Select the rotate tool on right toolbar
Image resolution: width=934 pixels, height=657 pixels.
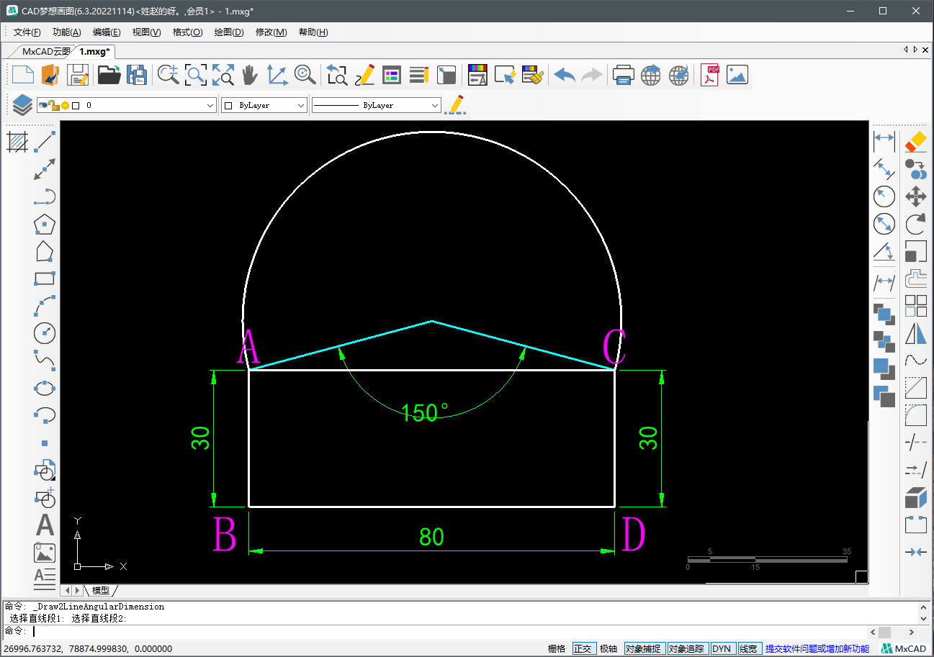click(915, 224)
